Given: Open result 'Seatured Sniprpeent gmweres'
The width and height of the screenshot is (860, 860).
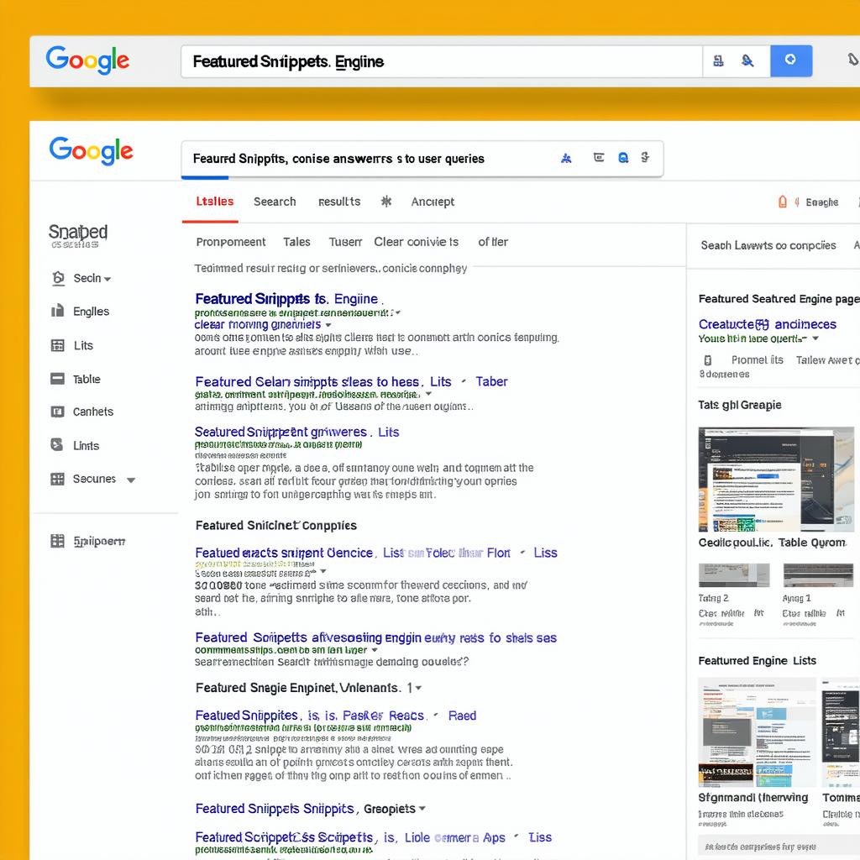Looking at the screenshot, I should (281, 433).
